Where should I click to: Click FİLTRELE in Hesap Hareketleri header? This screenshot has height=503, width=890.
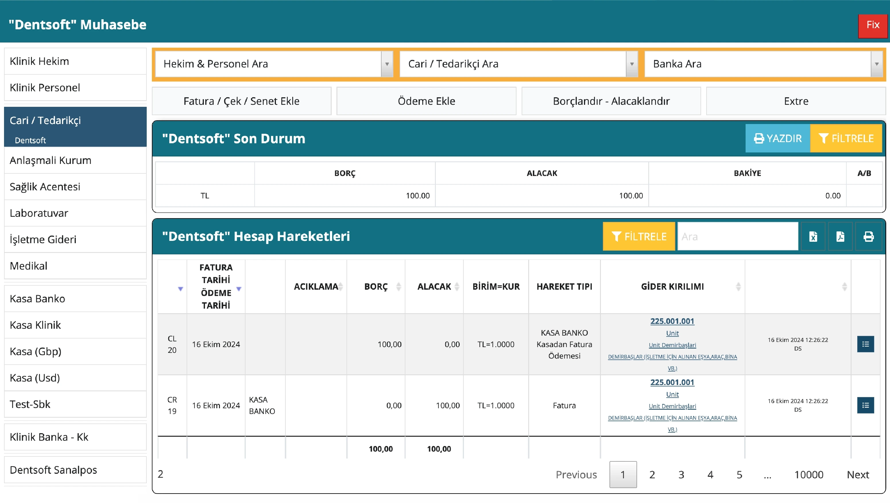[x=639, y=237]
